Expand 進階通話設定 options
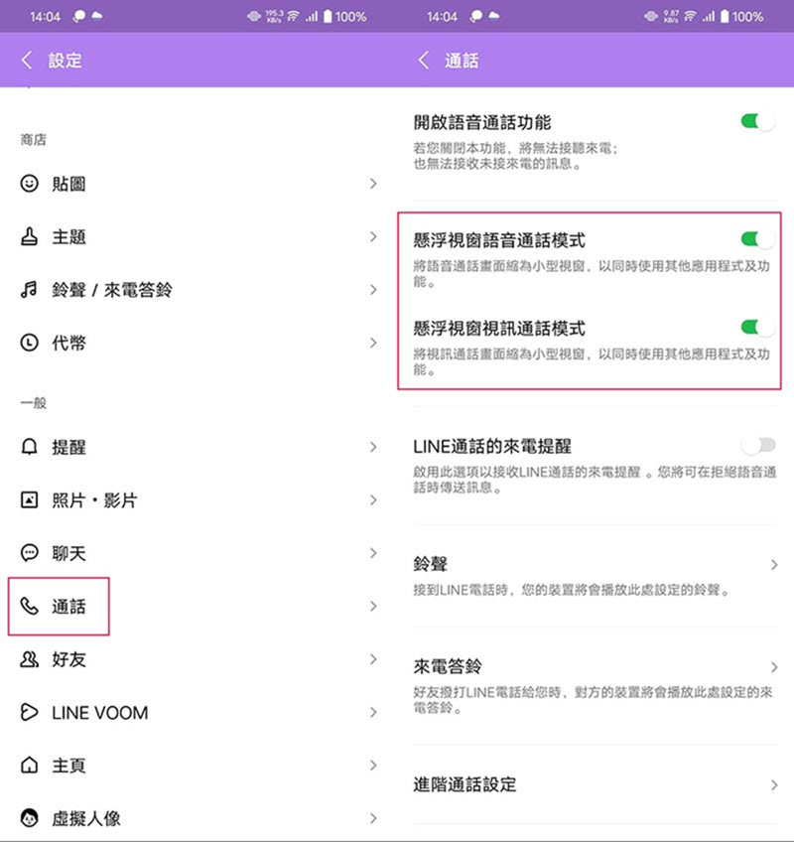 click(x=776, y=783)
